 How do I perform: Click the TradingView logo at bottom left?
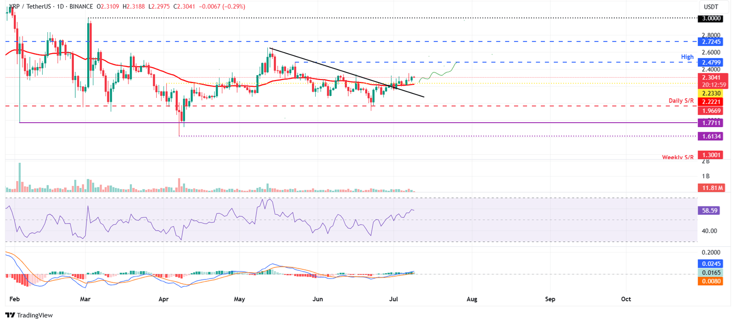28,315
